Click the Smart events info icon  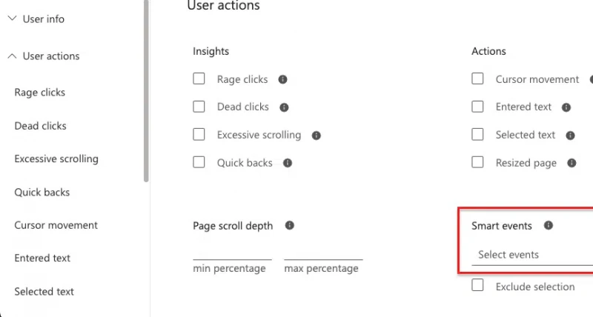[x=549, y=225]
